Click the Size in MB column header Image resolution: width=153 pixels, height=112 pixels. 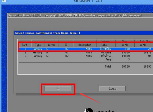click(x=125, y=43)
